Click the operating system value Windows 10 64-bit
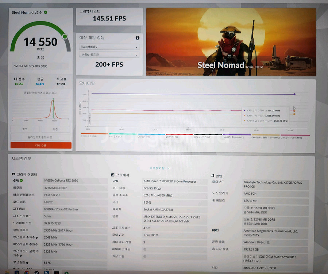 point(256,242)
